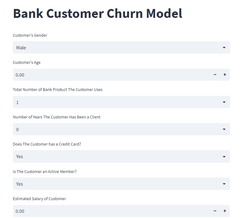This screenshot has height=218, width=247.
Task: Click the Bank Customer Churn Model title
Action: click(x=97, y=13)
